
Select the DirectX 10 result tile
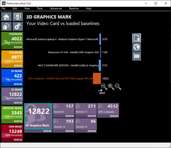coord(64,124)
